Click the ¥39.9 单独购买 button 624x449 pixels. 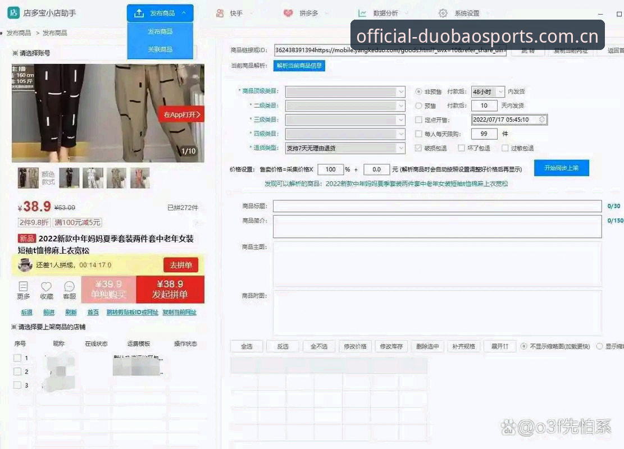click(108, 289)
